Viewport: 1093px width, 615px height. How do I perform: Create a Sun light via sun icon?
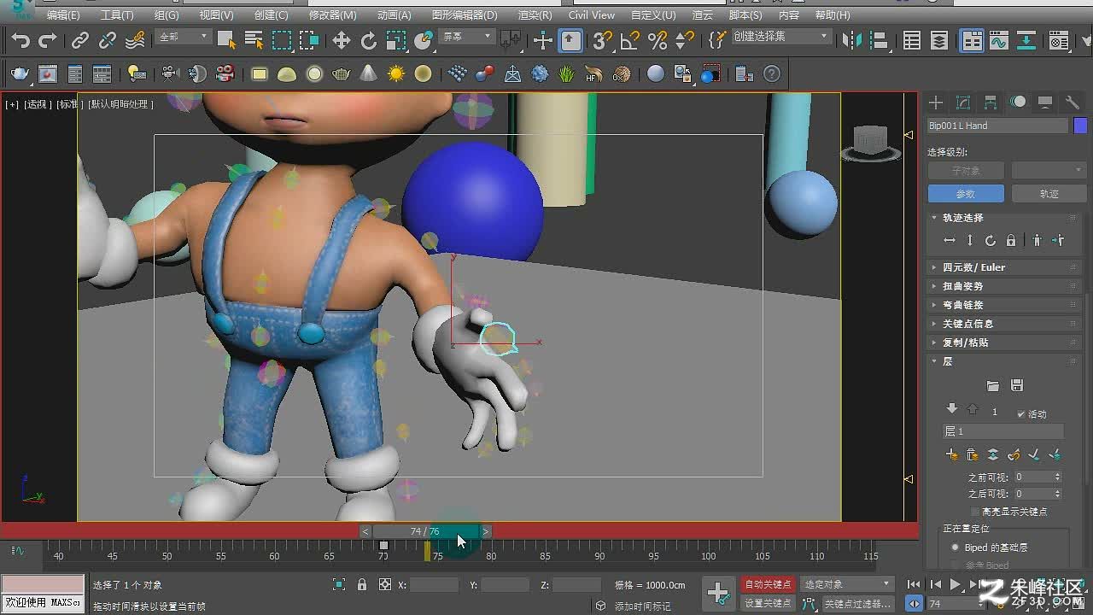pos(396,74)
